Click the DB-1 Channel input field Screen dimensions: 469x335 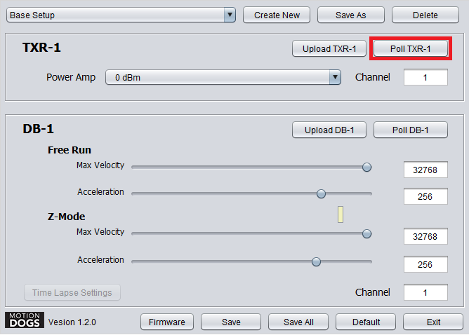click(x=425, y=292)
